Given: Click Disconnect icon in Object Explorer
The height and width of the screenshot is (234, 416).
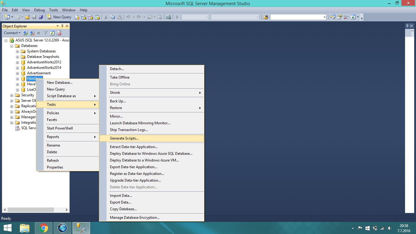Looking at the screenshot, I should pyautogui.click(x=32, y=33).
